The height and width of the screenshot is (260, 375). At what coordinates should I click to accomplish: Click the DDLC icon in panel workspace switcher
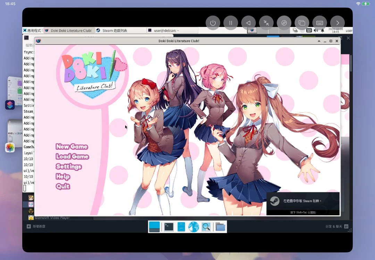coord(252,30)
